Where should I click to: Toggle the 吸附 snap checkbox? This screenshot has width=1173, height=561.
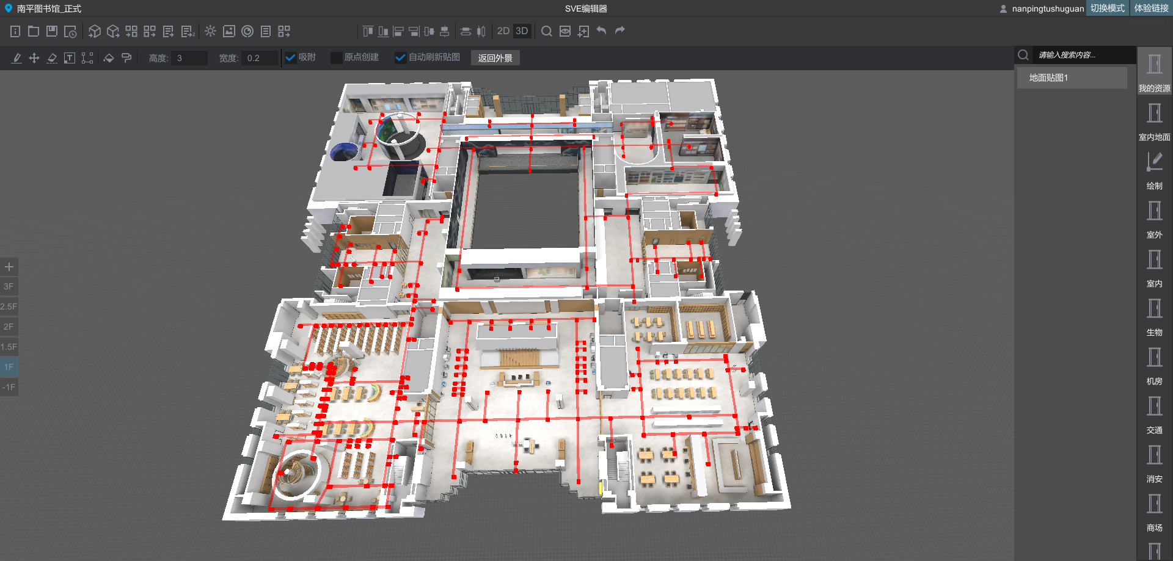(291, 58)
